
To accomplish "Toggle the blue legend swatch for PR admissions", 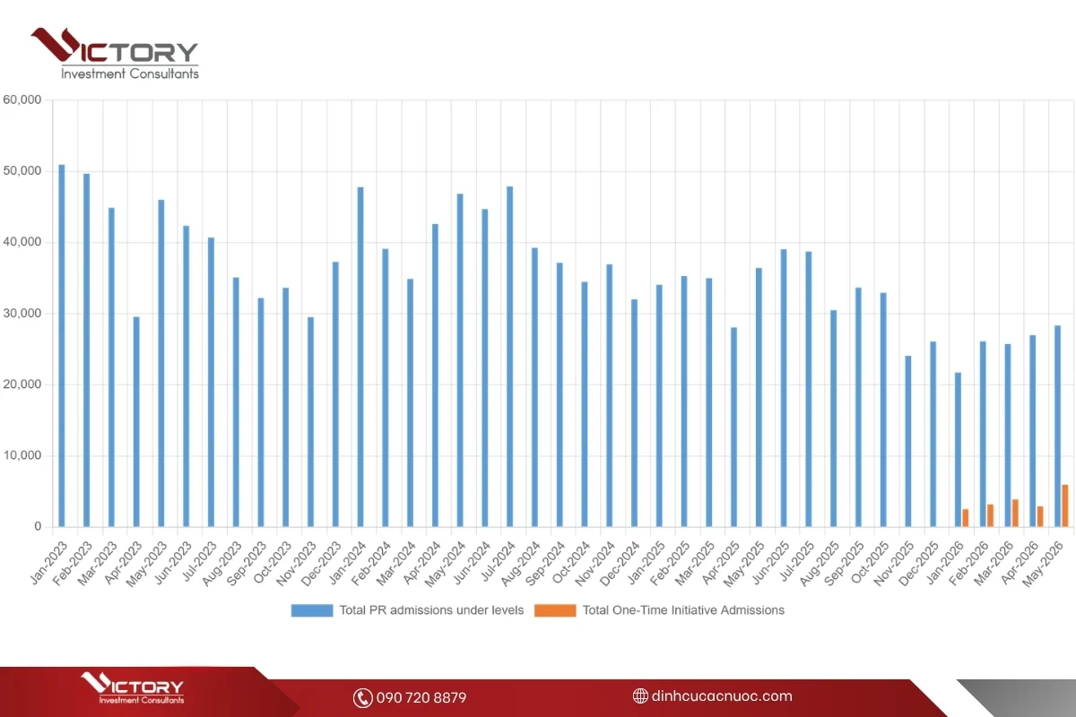I will 312,610.
